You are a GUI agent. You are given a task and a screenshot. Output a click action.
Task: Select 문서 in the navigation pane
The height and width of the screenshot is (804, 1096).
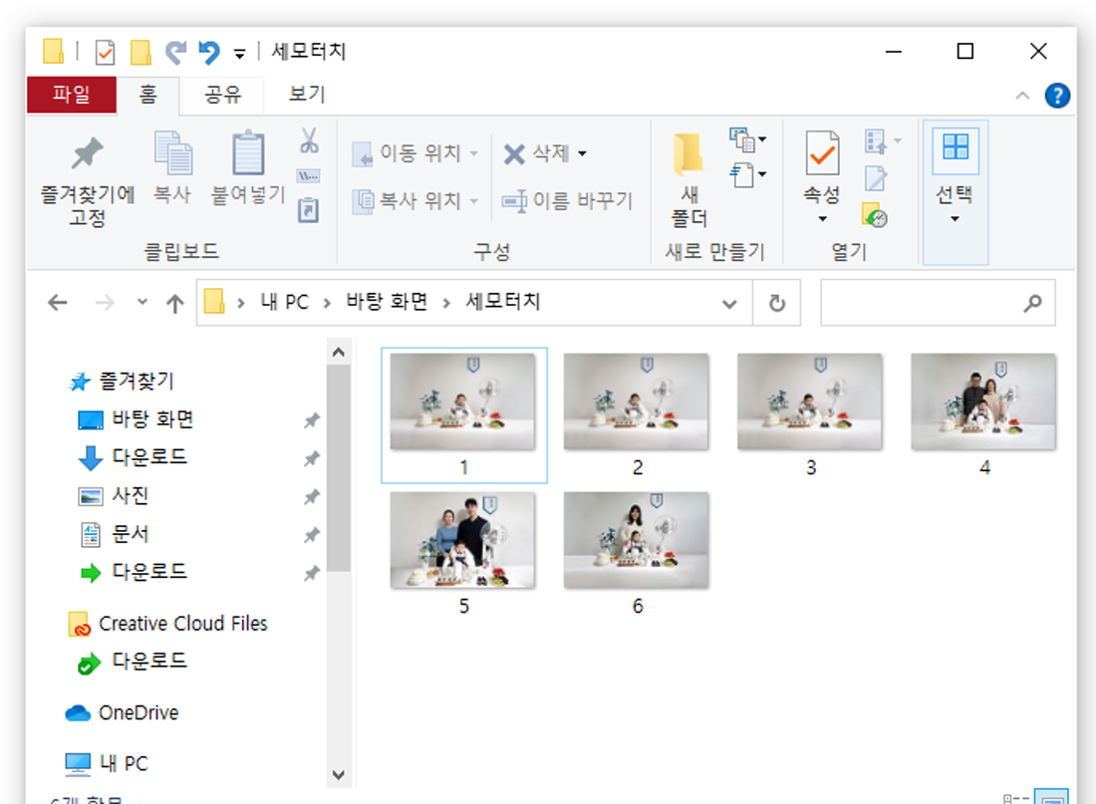click(130, 535)
